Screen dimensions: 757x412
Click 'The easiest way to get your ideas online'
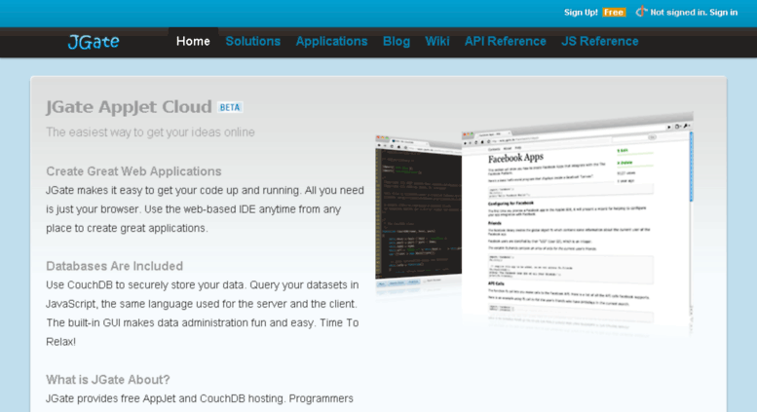click(x=150, y=132)
